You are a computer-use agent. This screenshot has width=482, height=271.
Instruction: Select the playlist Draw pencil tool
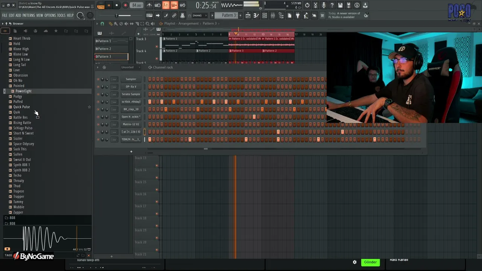(x=110, y=23)
